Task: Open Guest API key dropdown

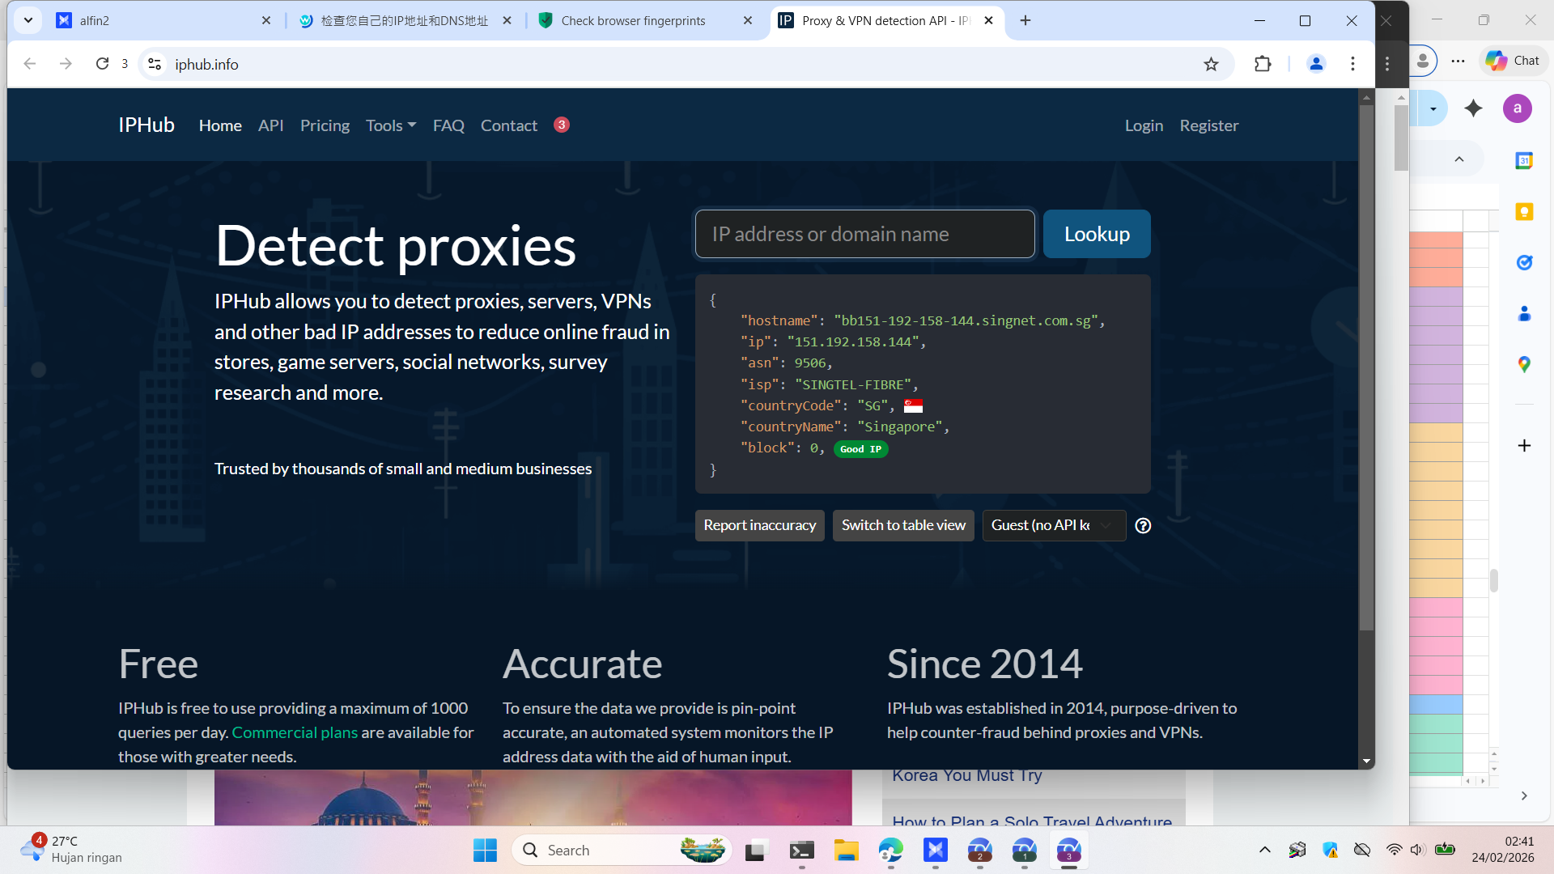Action: (x=1053, y=526)
